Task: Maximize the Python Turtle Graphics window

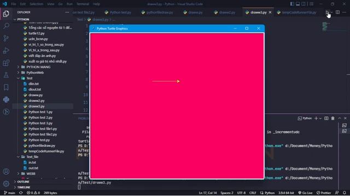Action: point(247,28)
